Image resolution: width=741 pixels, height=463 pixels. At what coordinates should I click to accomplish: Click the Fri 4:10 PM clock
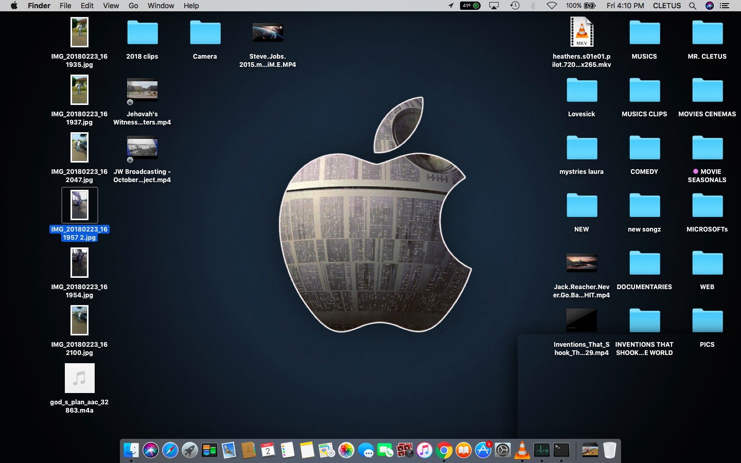625,6
